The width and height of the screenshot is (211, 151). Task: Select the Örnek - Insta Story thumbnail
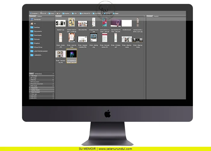(72, 38)
